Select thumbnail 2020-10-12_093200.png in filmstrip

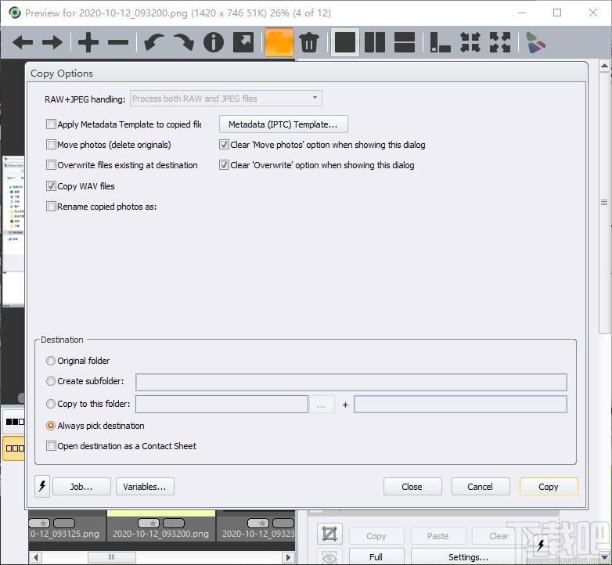pos(160,526)
